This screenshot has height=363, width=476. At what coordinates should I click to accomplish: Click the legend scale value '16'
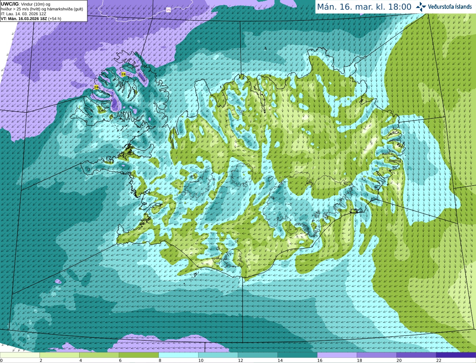click(319, 360)
